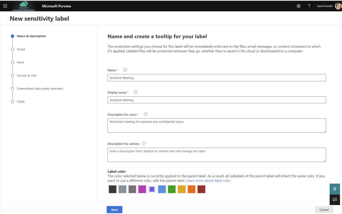The height and width of the screenshot is (214, 342).
Task: Select the Items step
Action: point(21,62)
